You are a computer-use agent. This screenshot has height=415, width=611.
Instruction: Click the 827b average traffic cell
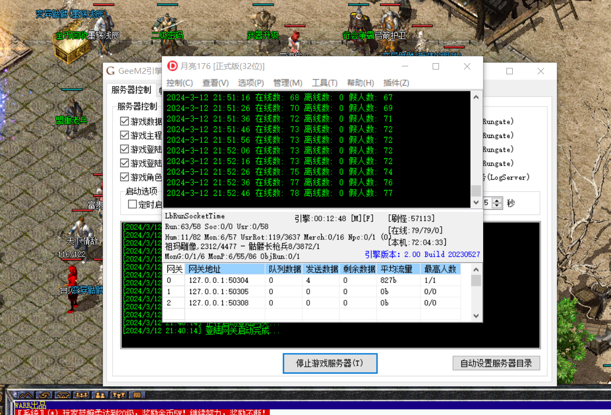(x=399, y=280)
